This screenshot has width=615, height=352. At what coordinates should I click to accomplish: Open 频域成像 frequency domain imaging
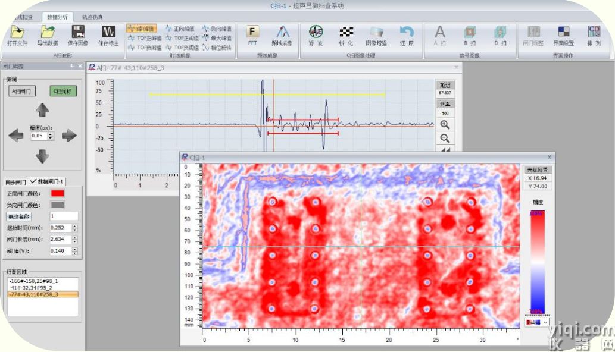pyautogui.click(x=282, y=35)
